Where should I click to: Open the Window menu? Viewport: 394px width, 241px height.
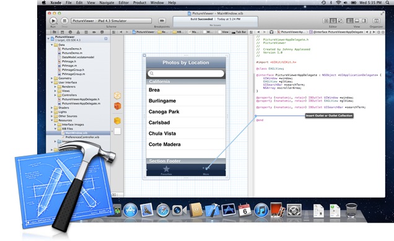click(x=157, y=2)
